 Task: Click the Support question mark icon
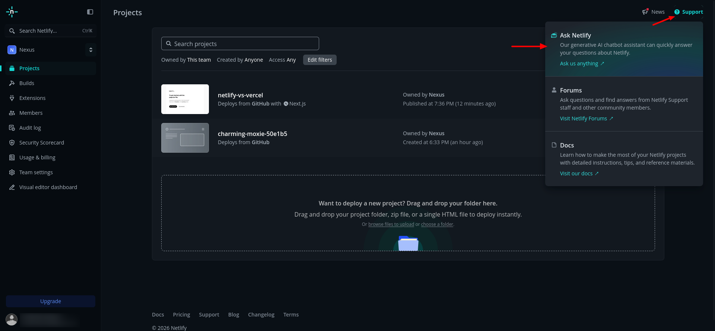pos(677,12)
